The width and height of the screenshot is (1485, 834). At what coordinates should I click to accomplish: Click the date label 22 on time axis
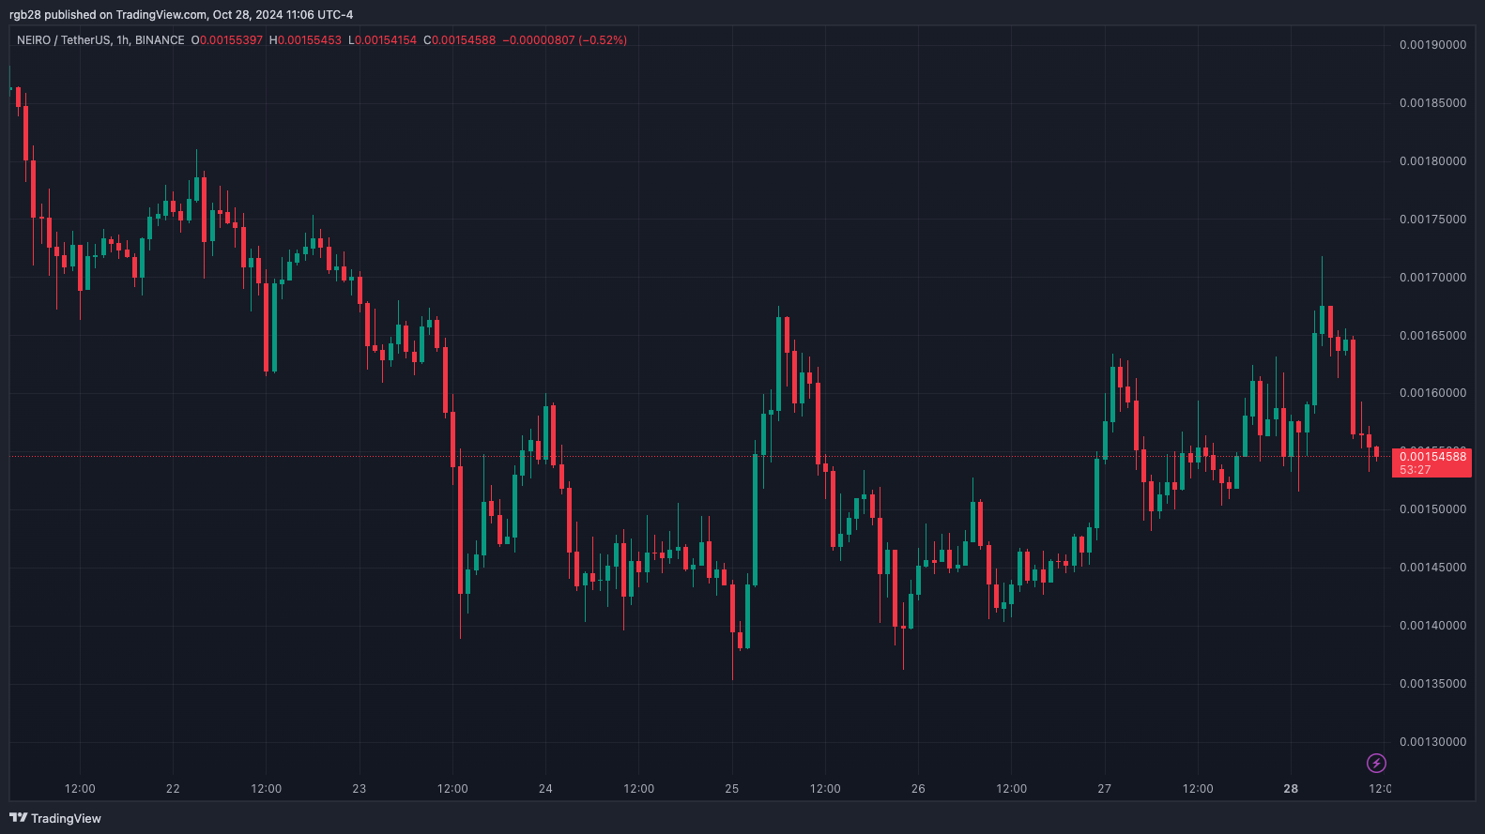click(173, 789)
